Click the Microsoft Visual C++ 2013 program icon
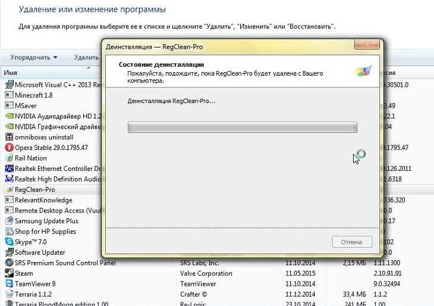Viewport: 434px width, 306px height. pos(9,85)
